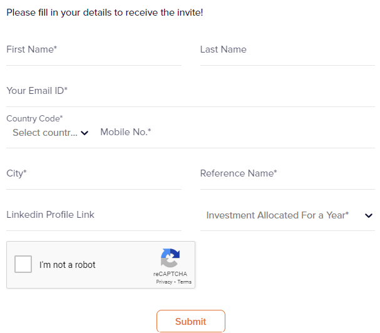The image size is (380, 333).
Task: Focus the Last Name field
Action: click(287, 50)
